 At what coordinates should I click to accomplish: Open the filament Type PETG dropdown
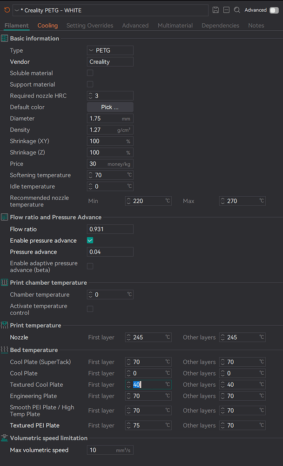click(110, 50)
